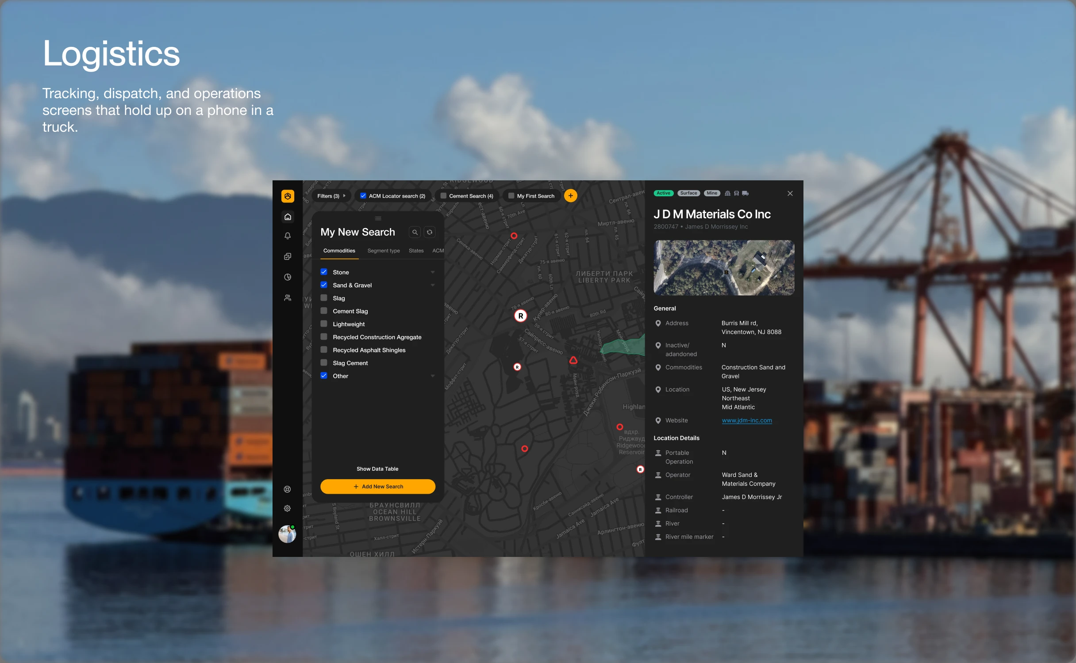Click the Surface tag badge
The height and width of the screenshot is (663, 1076).
pyautogui.click(x=689, y=193)
